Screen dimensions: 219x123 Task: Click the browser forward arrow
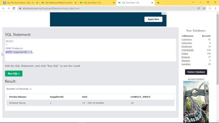pyautogui.click(x=9, y=8)
